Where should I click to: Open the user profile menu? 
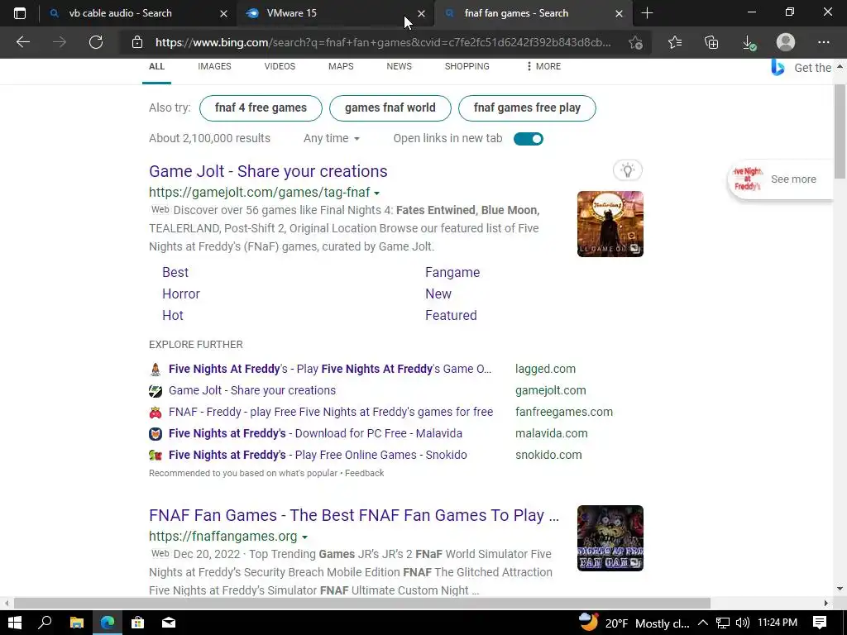786,42
